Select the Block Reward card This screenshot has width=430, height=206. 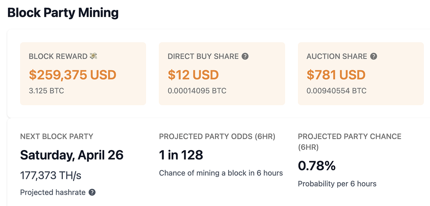(83, 74)
